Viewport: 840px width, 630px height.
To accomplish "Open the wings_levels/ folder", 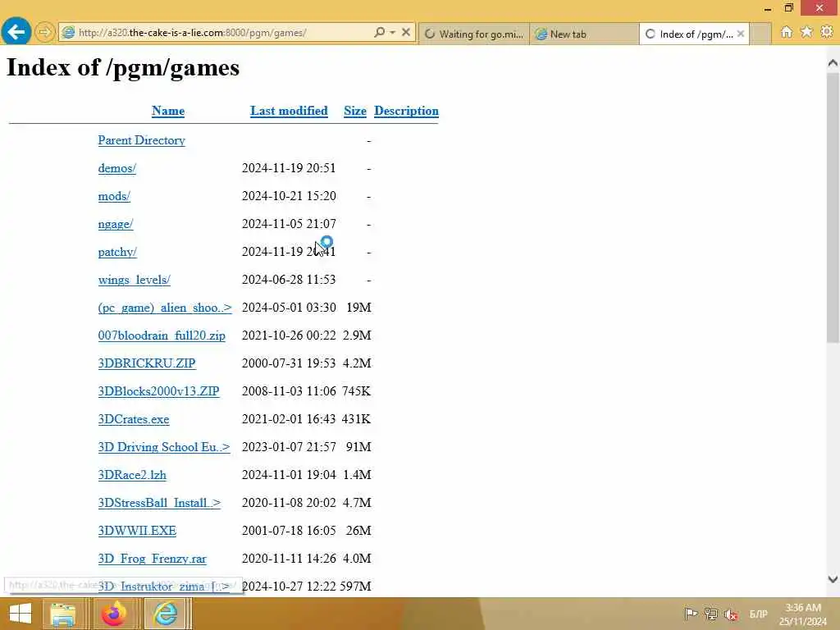I will click(135, 280).
